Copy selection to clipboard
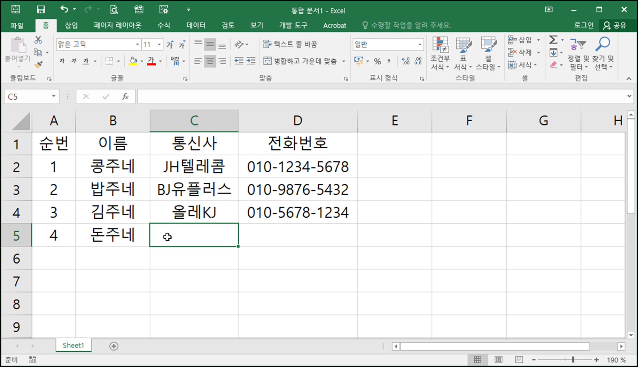638x367 pixels. [38, 53]
